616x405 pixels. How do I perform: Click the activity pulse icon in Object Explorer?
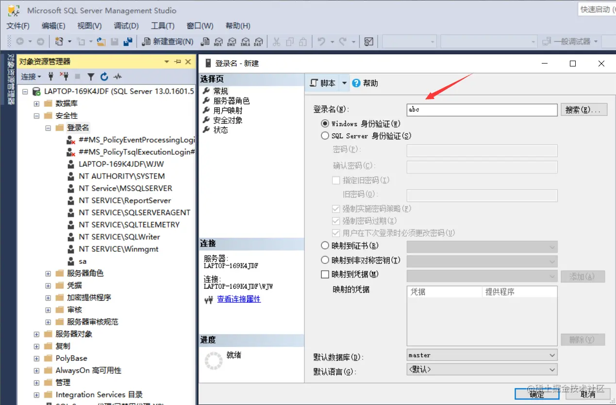[x=117, y=77]
